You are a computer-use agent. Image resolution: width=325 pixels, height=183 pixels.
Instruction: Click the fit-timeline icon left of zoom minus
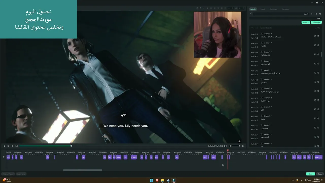(x=225, y=146)
